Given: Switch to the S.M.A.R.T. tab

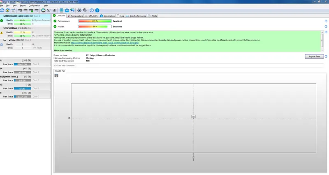Looking at the screenshot, I should 91,16.
